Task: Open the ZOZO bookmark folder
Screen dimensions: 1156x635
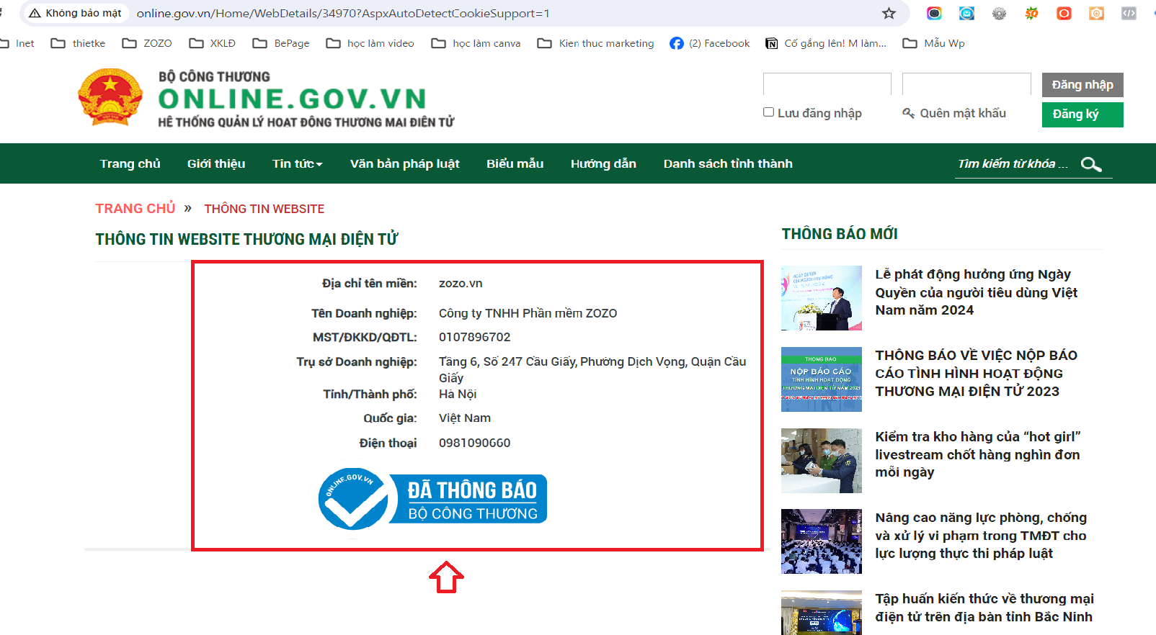Action: (147, 43)
